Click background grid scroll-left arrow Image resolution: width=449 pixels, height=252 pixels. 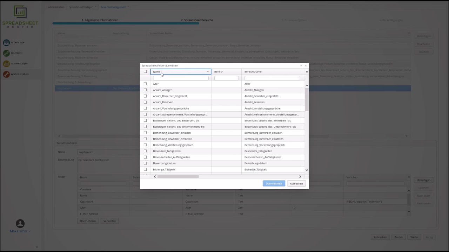(x=59, y=136)
